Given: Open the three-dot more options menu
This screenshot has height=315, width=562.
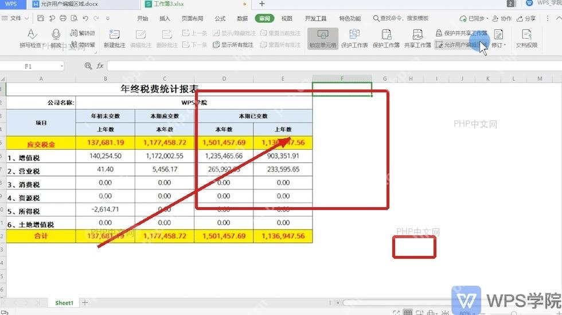Looking at the screenshot, I should tap(547, 18).
